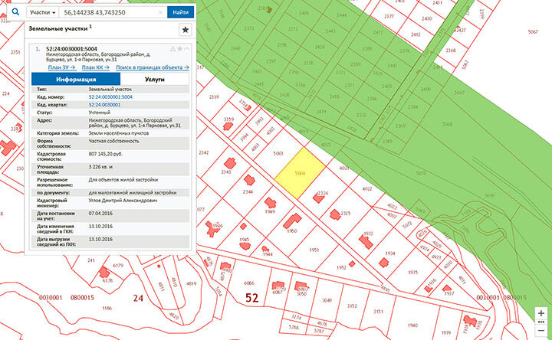Click the three-dots zoom level button
552x340 pixels.
tap(540, 322)
